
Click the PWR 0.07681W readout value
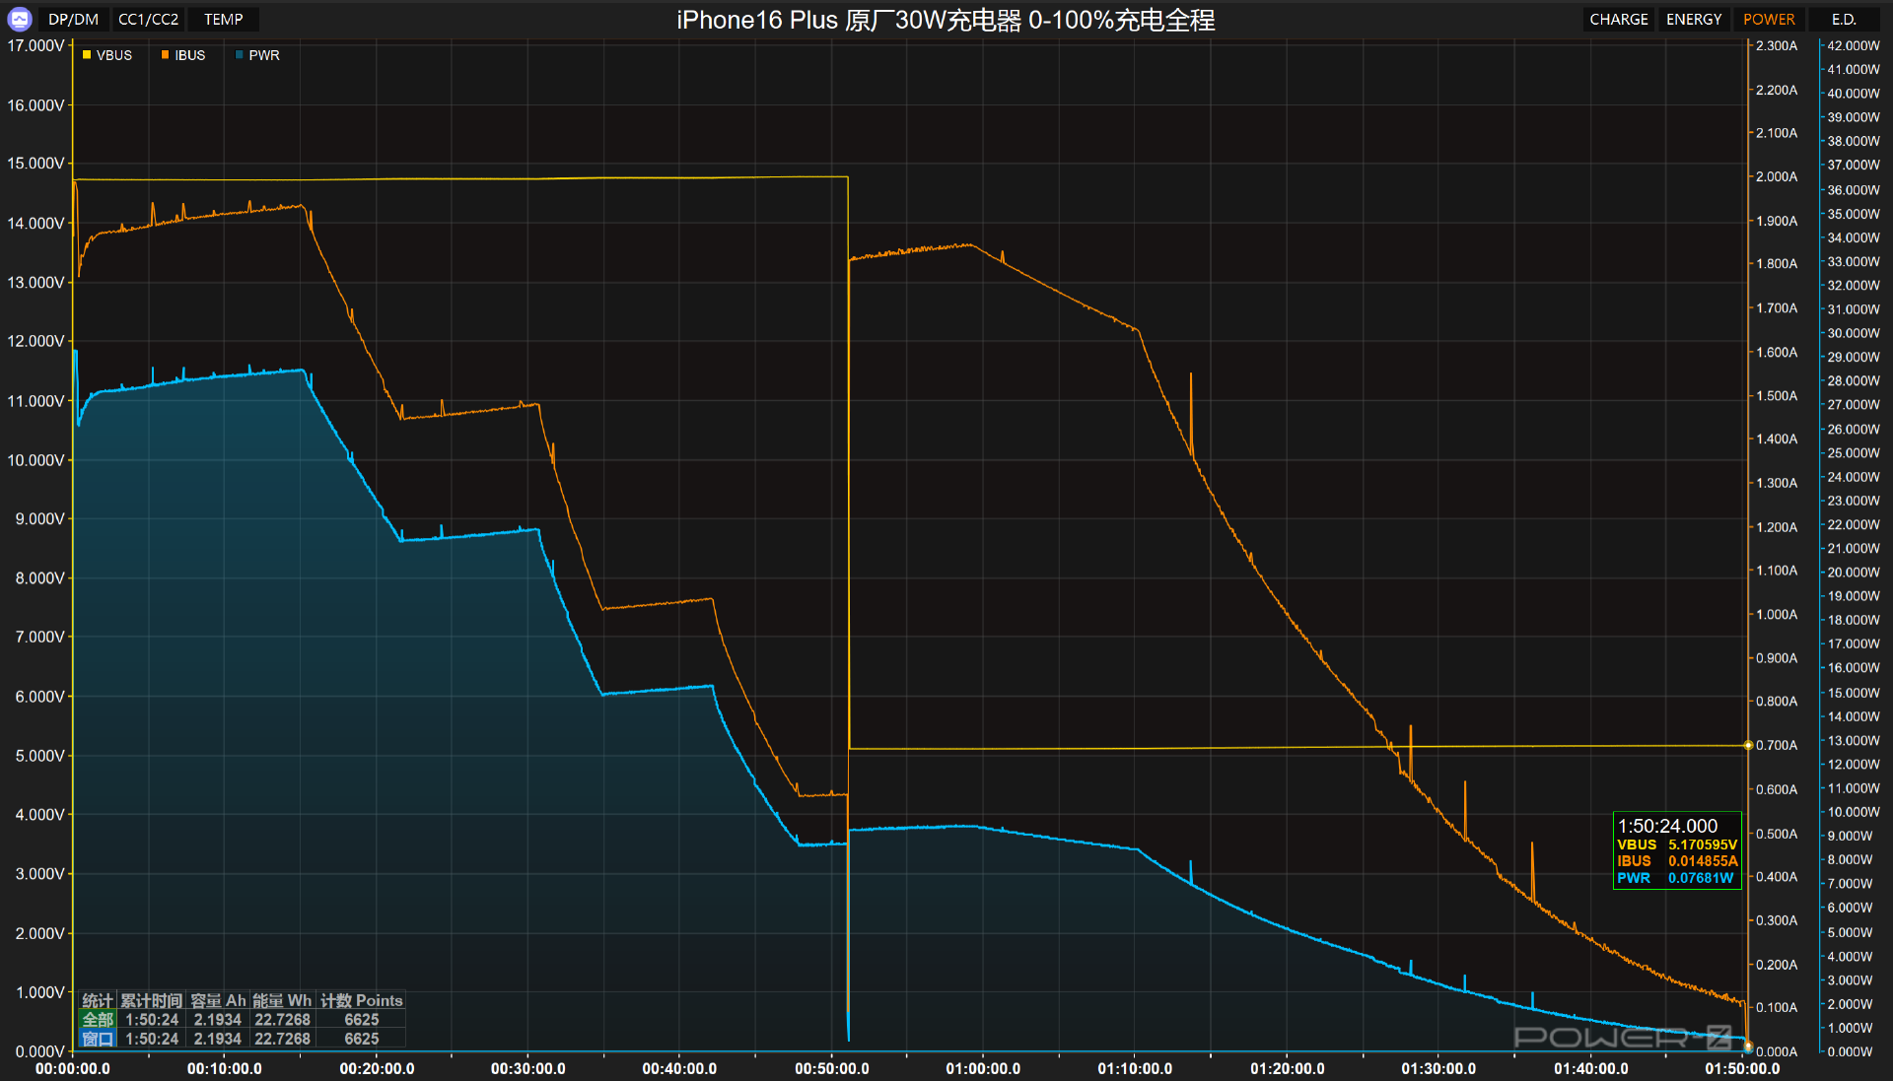pyautogui.click(x=1701, y=878)
